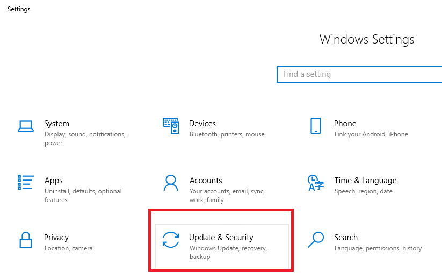Click 'Your accounts, email, sync, work, family' text
Image resolution: width=442 pixels, height=273 pixels.
[227, 196]
